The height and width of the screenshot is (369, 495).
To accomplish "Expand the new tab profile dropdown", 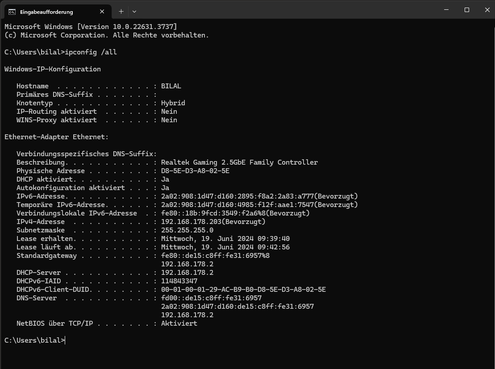I will click(134, 12).
